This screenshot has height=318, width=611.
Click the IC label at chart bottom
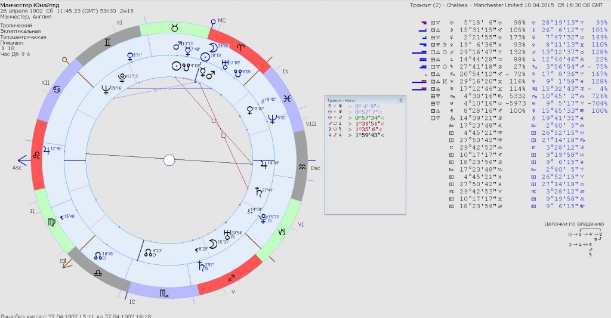click(x=132, y=302)
